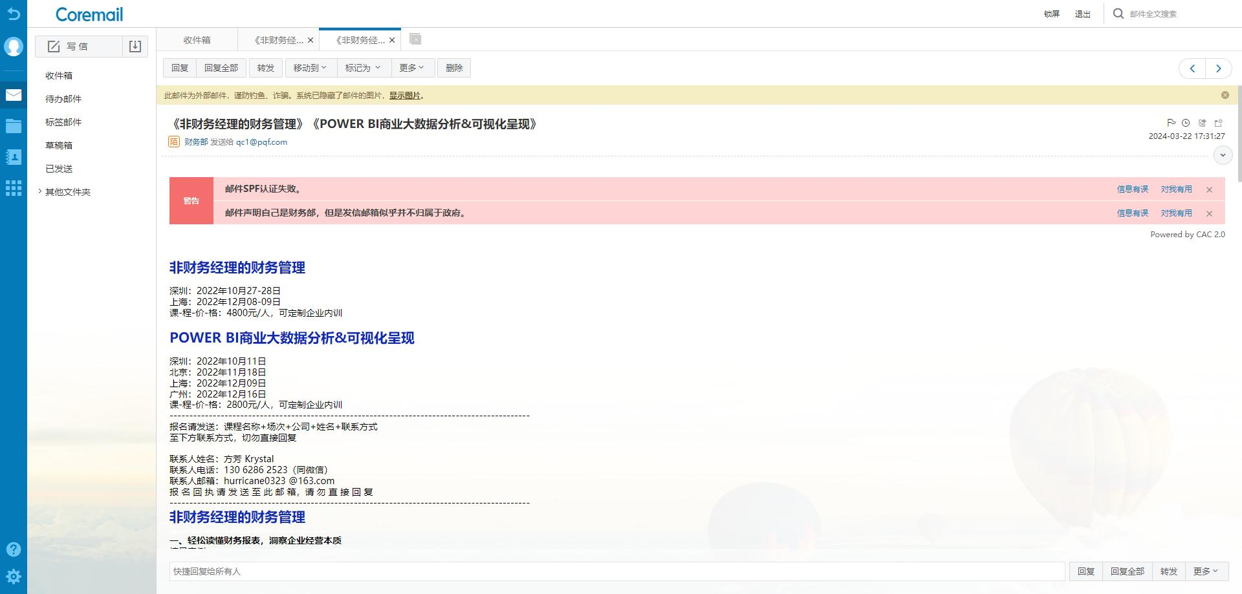The width and height of the screenshot is (1242, 594).
Task: Close the SPF认证失败 warning row
Action: pyautogui.click(x=1209, y=189)
